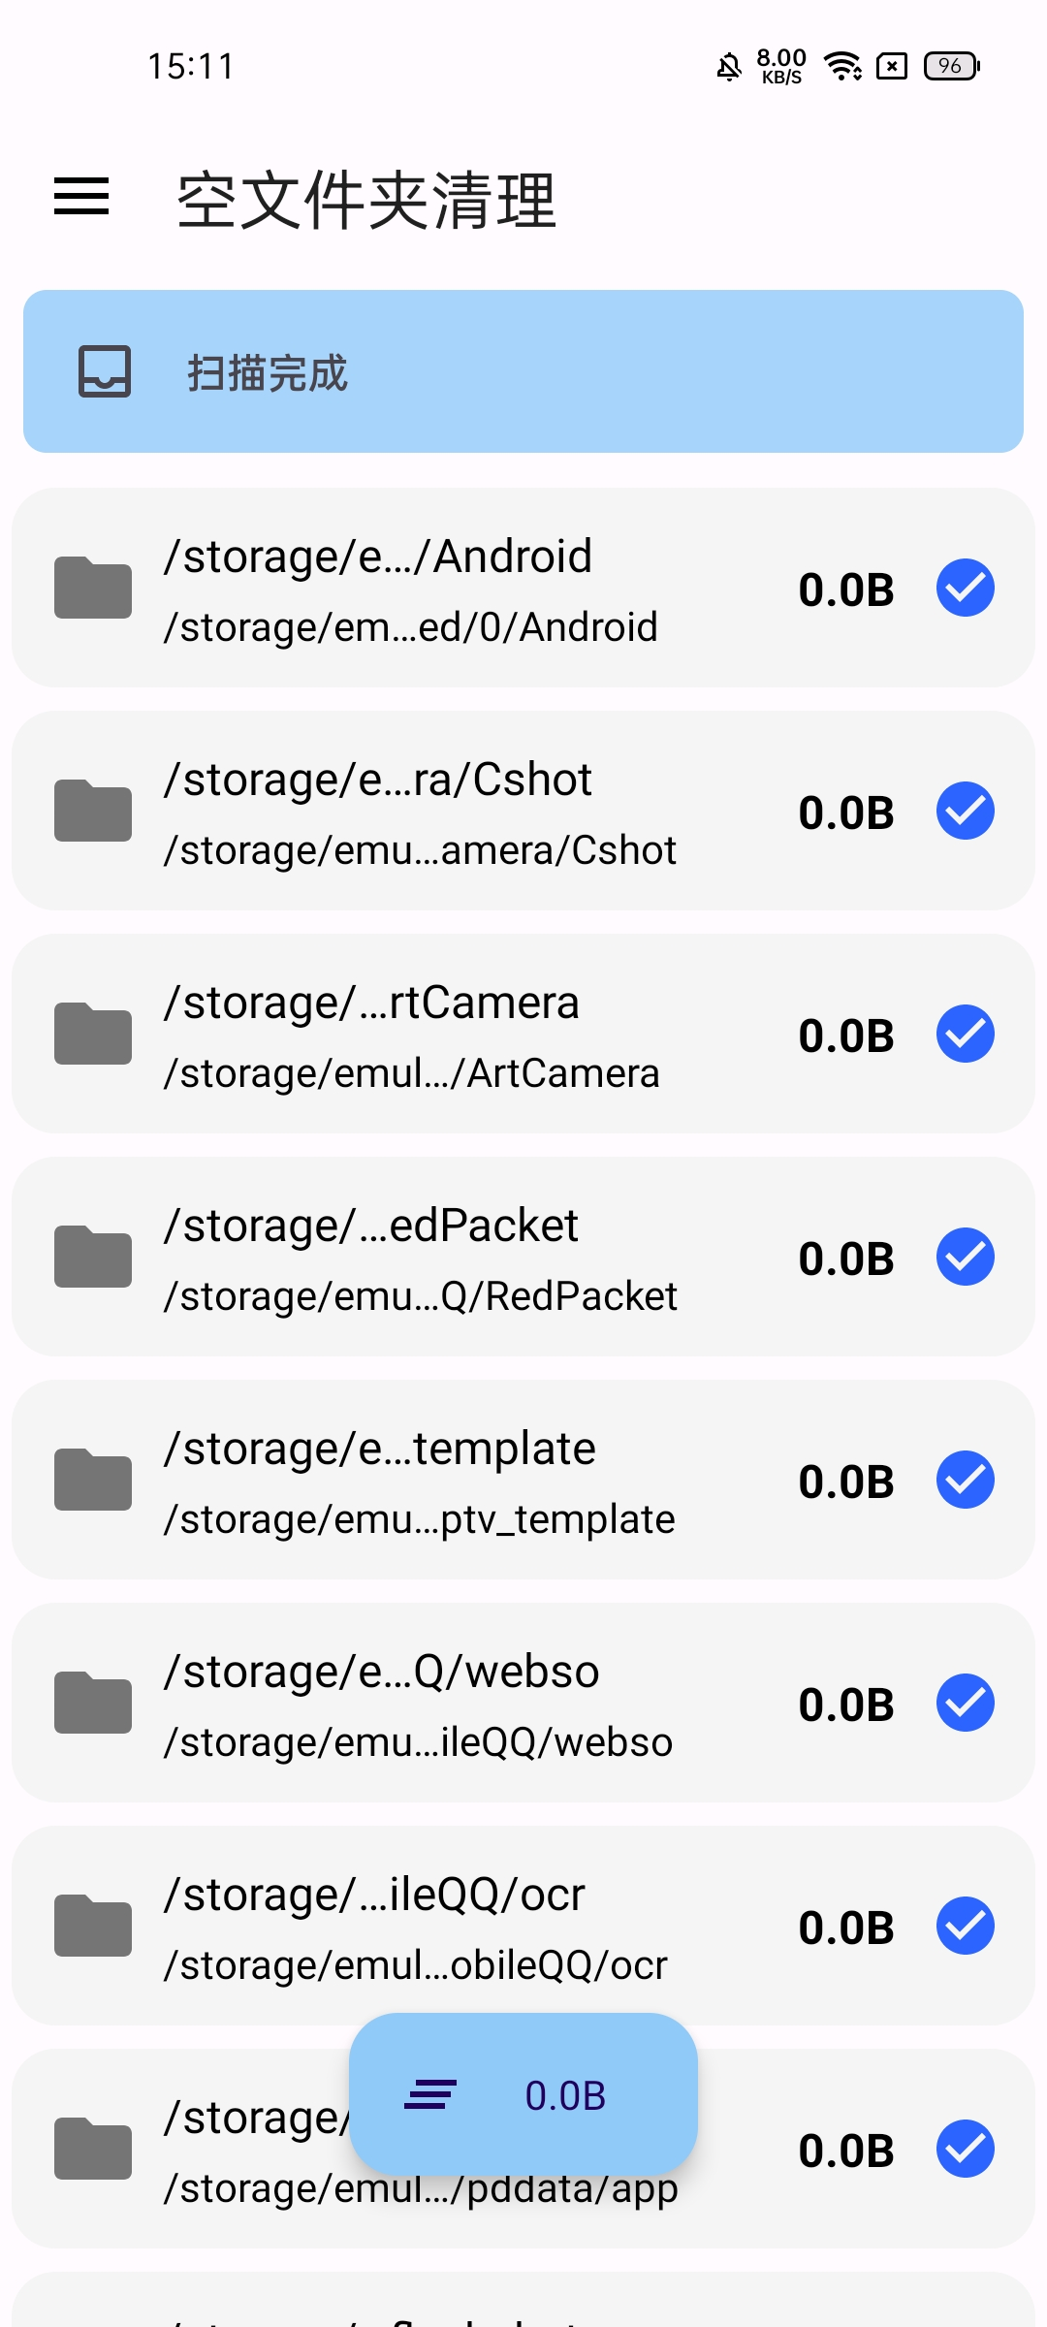Tap the wifi status bar icon
The height and width of the screenshot is (2327, 1047).
[x=842, y=66]
